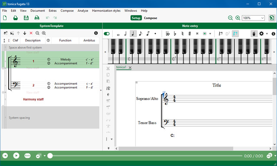Screen dimensions: 277x166
Task: Select the tonica1 document tab
Action: (x=121, y=67)
